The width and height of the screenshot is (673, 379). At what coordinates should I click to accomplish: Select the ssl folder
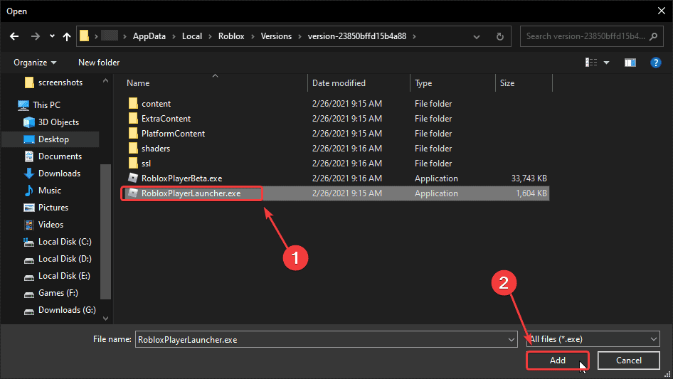[x=146, y=164]
